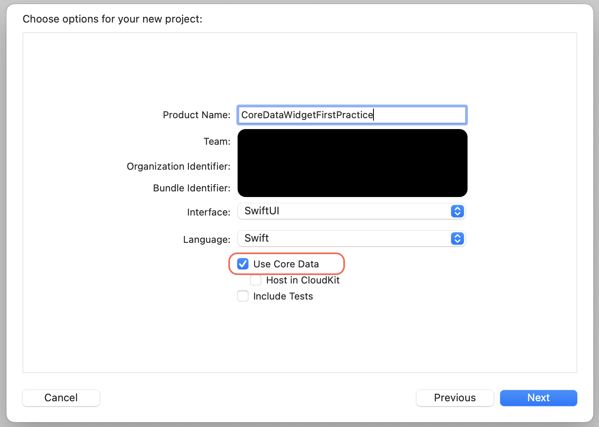Viewport: 599px width, 427px height.
Task: Click inside the Product Name text field
Action: tap(352, 115)
